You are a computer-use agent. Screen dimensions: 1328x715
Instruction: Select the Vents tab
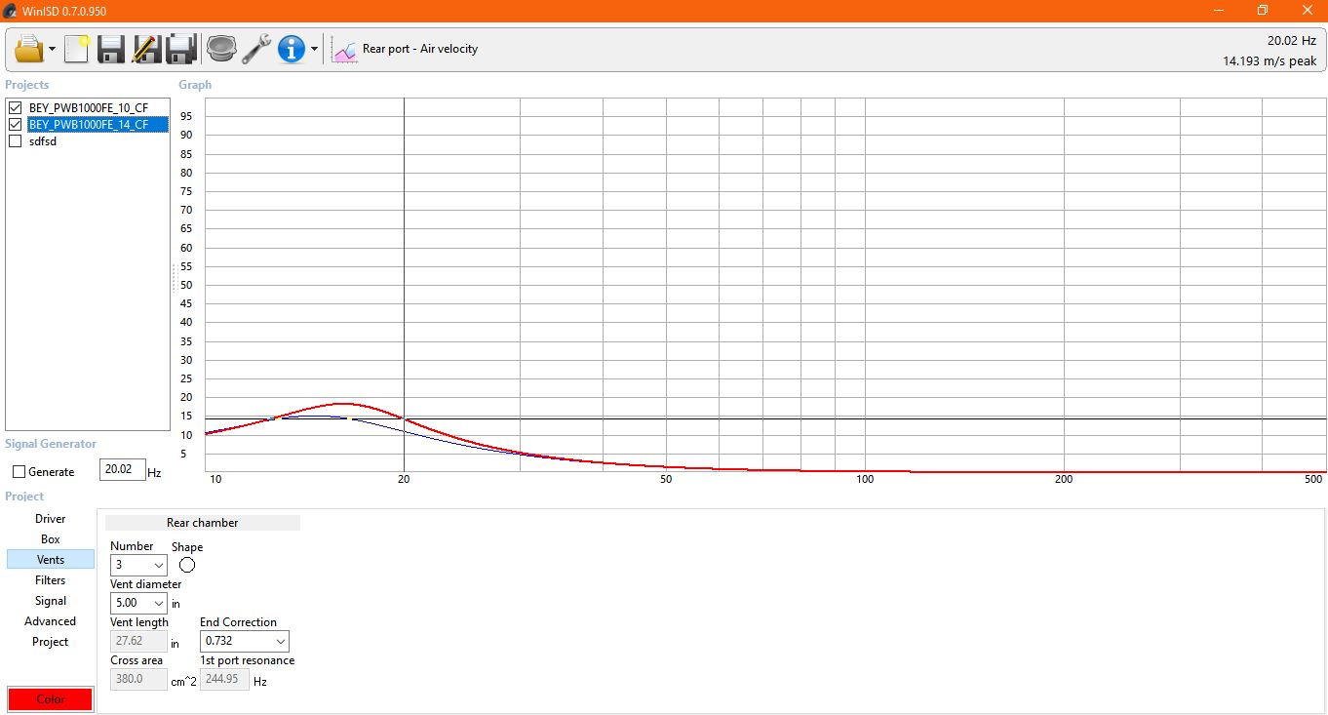pos(51,560)
